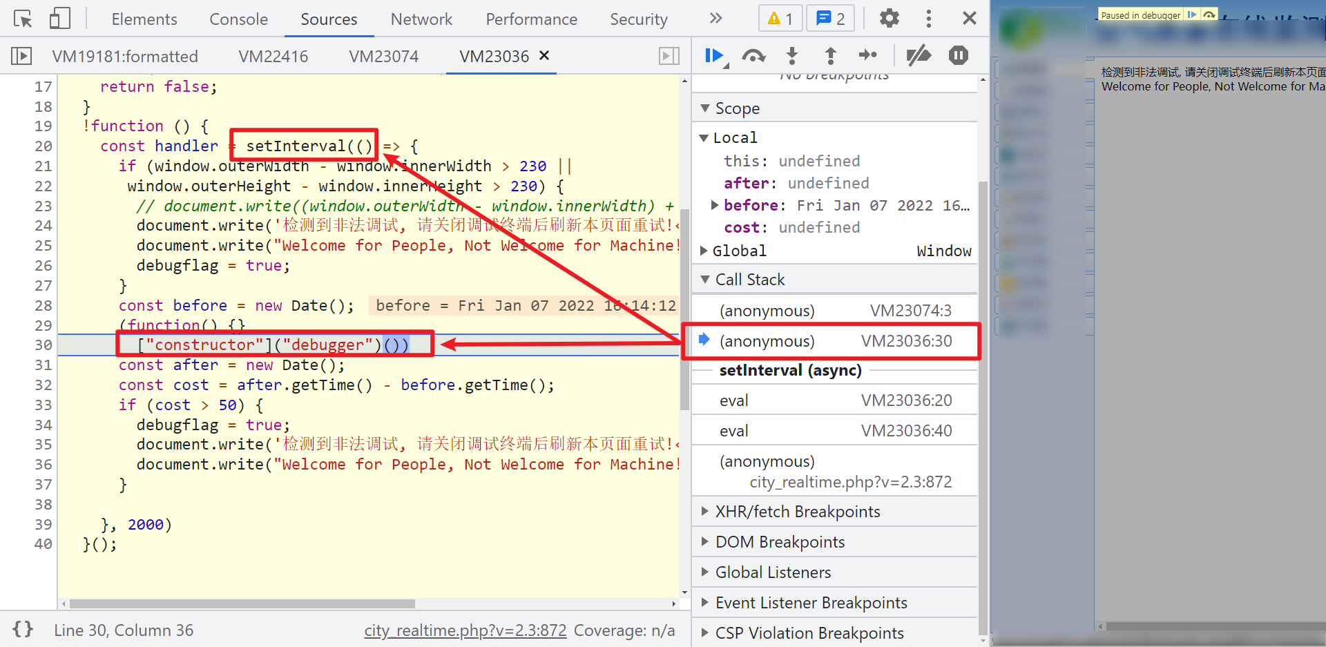Pretty print with the curly braces icon

(23, 630)
